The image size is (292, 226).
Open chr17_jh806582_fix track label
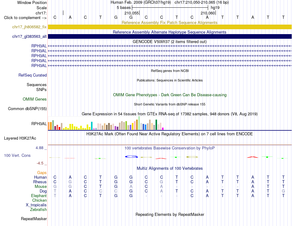tap(30, 27)
